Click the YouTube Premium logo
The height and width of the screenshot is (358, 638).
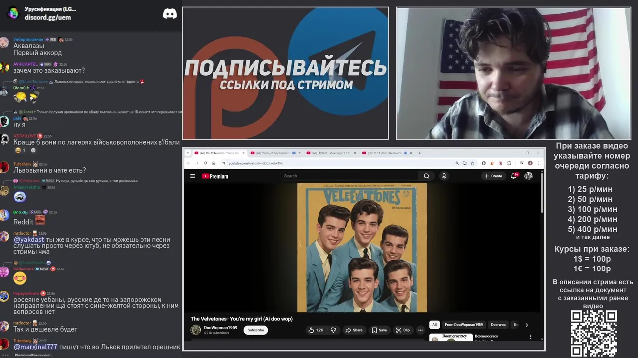tap(215, 176)
